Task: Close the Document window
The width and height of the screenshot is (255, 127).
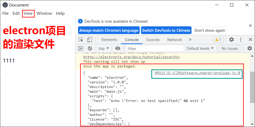Action: [247, 5]
